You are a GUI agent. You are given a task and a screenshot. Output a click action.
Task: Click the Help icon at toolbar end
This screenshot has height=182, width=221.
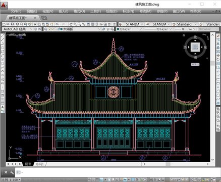click(115, 24)
